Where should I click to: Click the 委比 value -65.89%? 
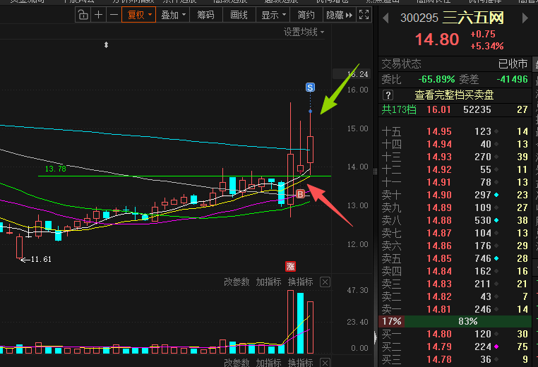[436, 79]
